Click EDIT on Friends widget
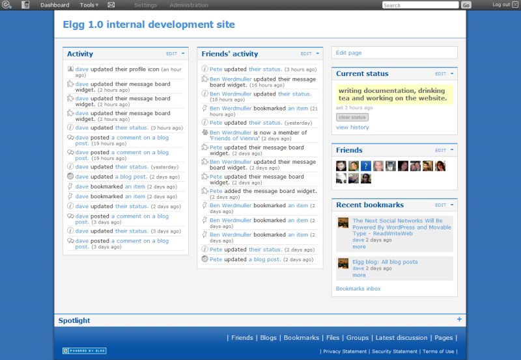 coord(441,150)
